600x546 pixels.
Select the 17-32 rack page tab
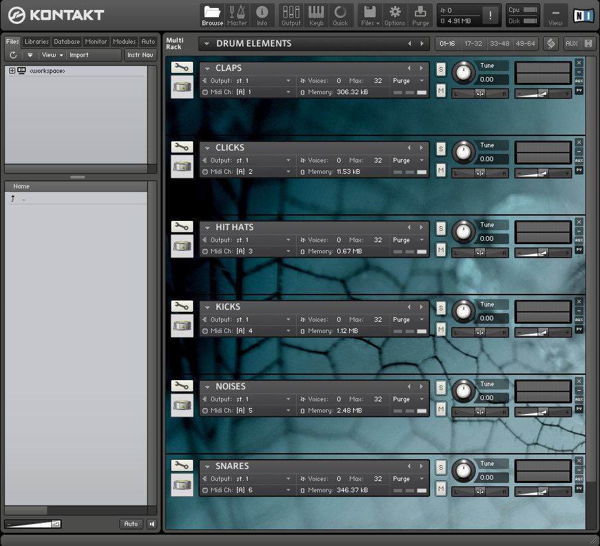click(473, 44)
